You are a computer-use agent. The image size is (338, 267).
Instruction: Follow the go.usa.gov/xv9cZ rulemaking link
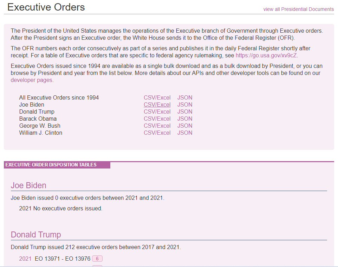[x=266, y=55]
